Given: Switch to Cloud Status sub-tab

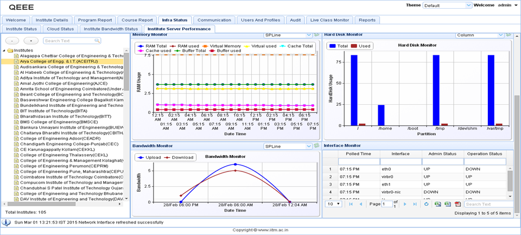Looking at the screenshot, I should click(x=60, y=29).
